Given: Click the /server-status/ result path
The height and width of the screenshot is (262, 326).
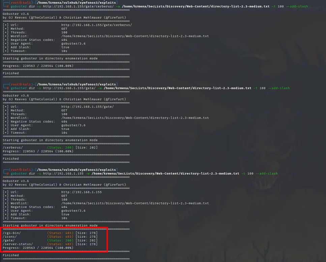Looking at the screenshot, I should click(18, 244).
